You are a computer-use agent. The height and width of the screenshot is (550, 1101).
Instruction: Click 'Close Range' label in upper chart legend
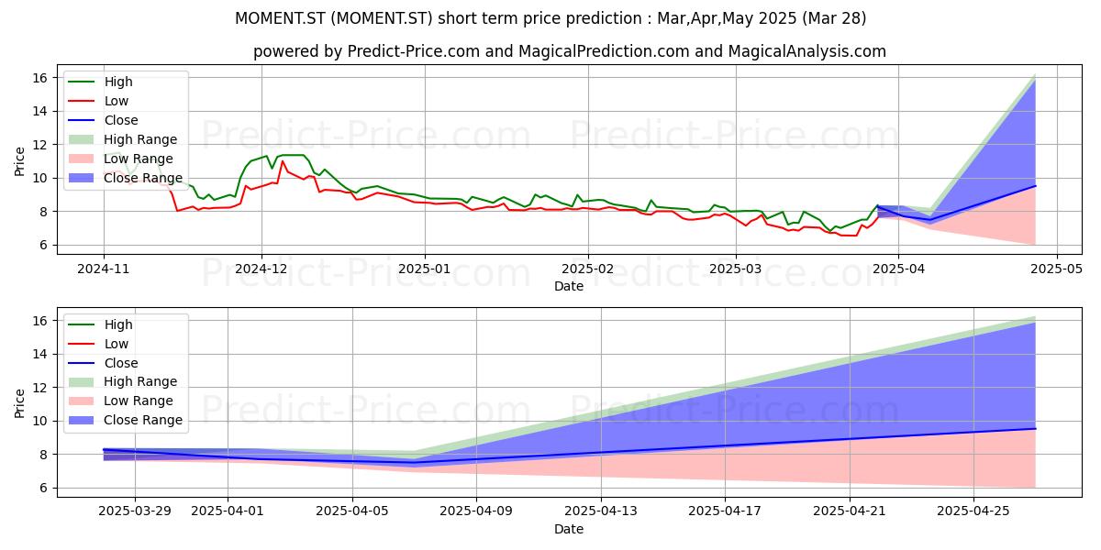tap(143, 178)
